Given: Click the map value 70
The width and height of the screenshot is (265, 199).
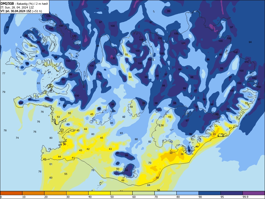Looking at the screenshot, I should 150,163.
